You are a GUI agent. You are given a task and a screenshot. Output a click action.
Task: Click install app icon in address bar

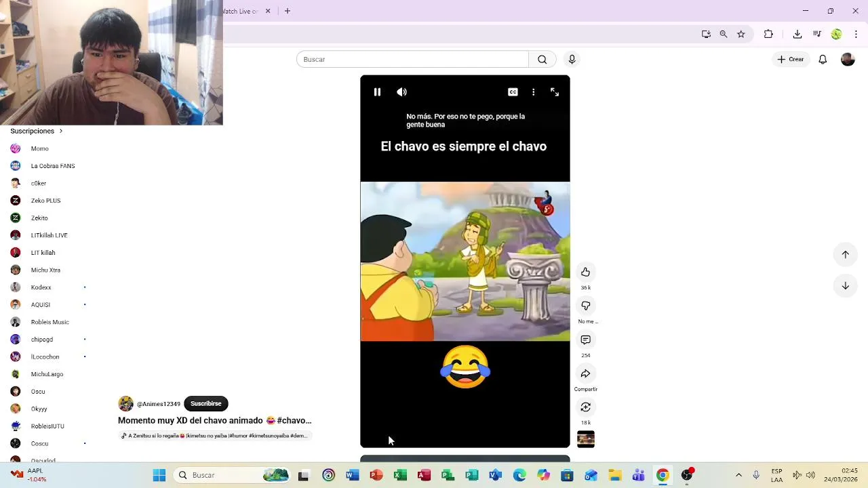tap(706, 34)
